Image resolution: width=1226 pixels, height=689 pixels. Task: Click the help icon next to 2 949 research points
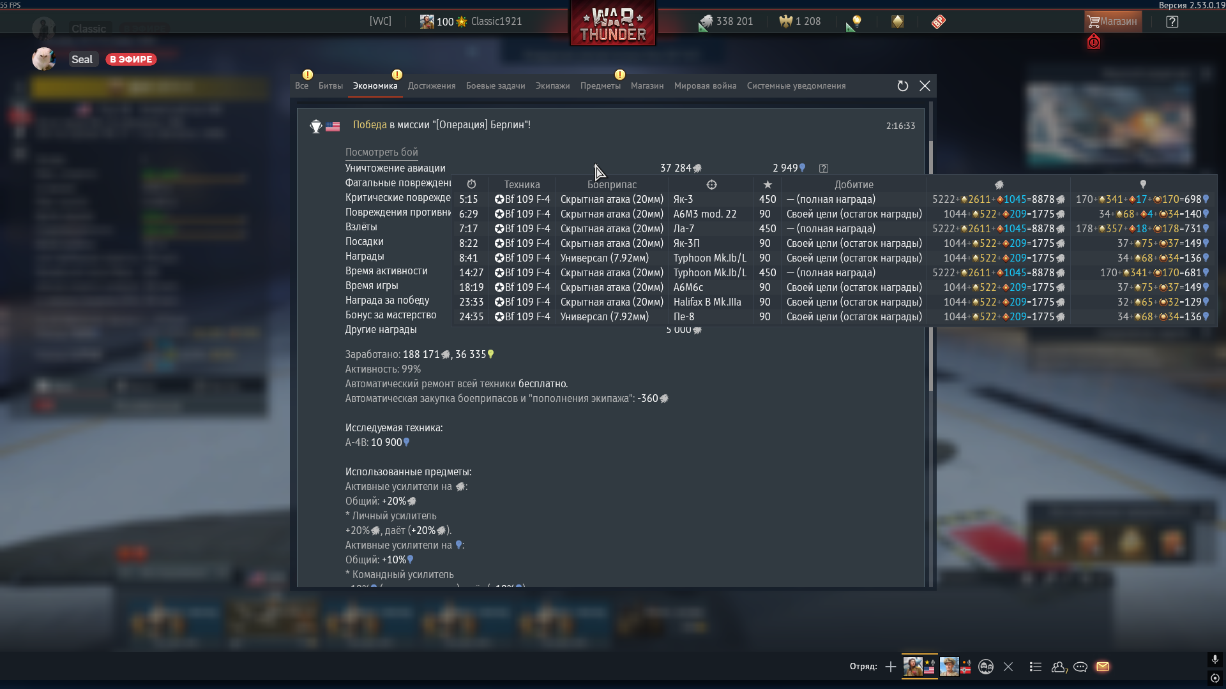click(x=824, y=168)
